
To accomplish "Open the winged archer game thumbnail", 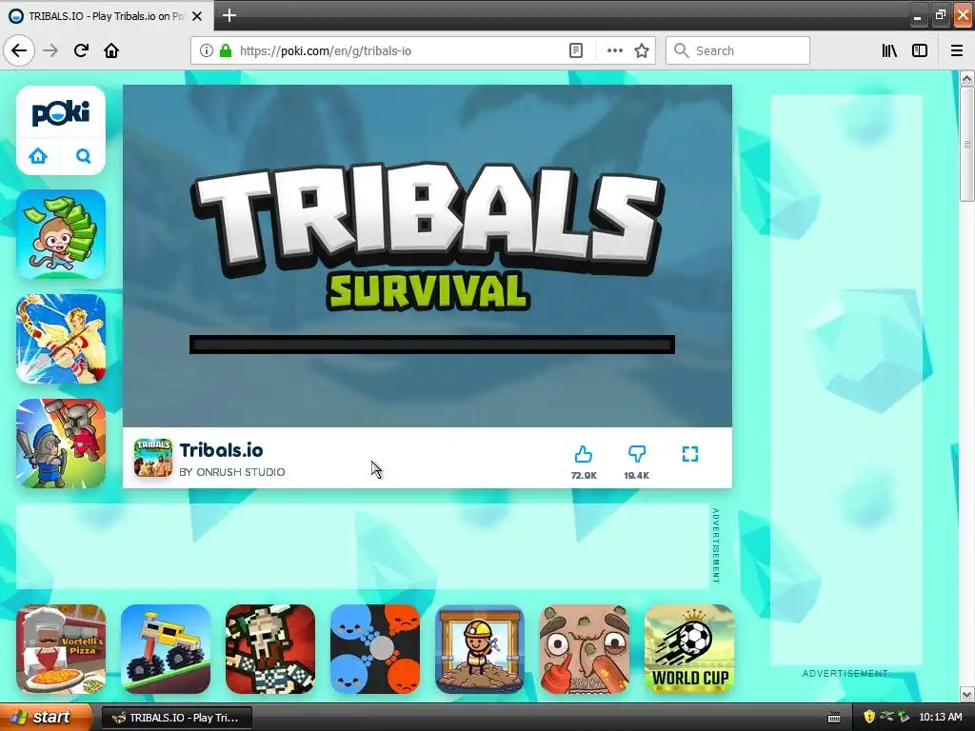I will (x=61, y=339).
